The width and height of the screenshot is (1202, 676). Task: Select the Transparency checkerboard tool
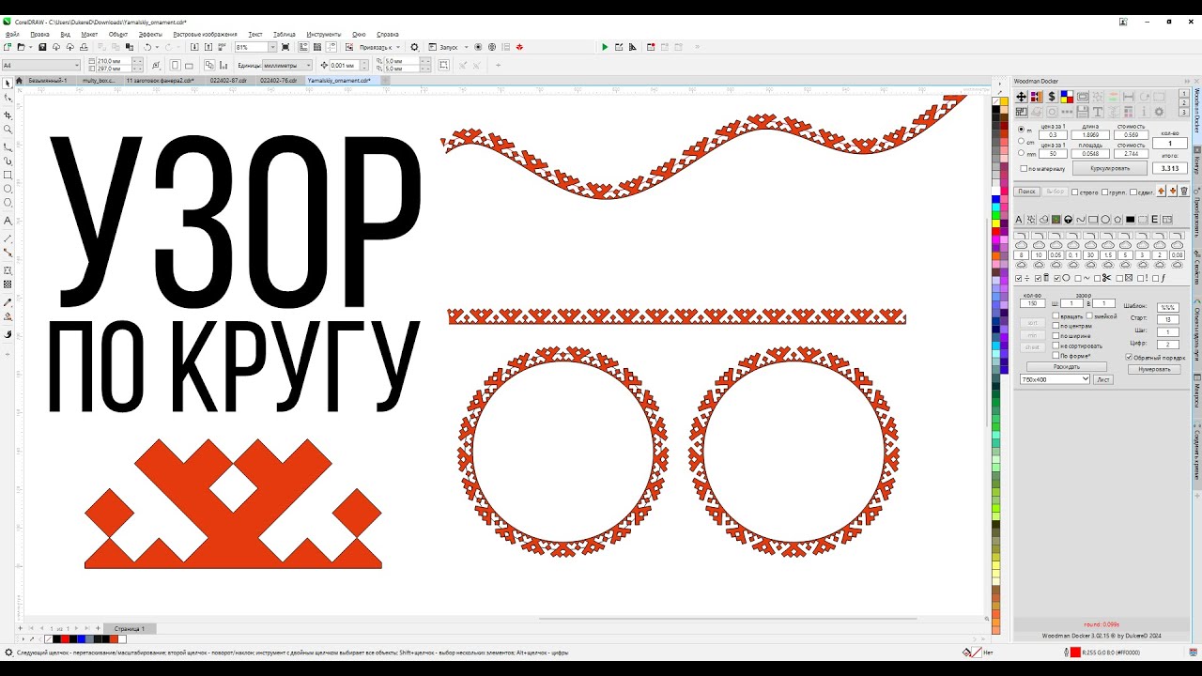coord(8,284)
